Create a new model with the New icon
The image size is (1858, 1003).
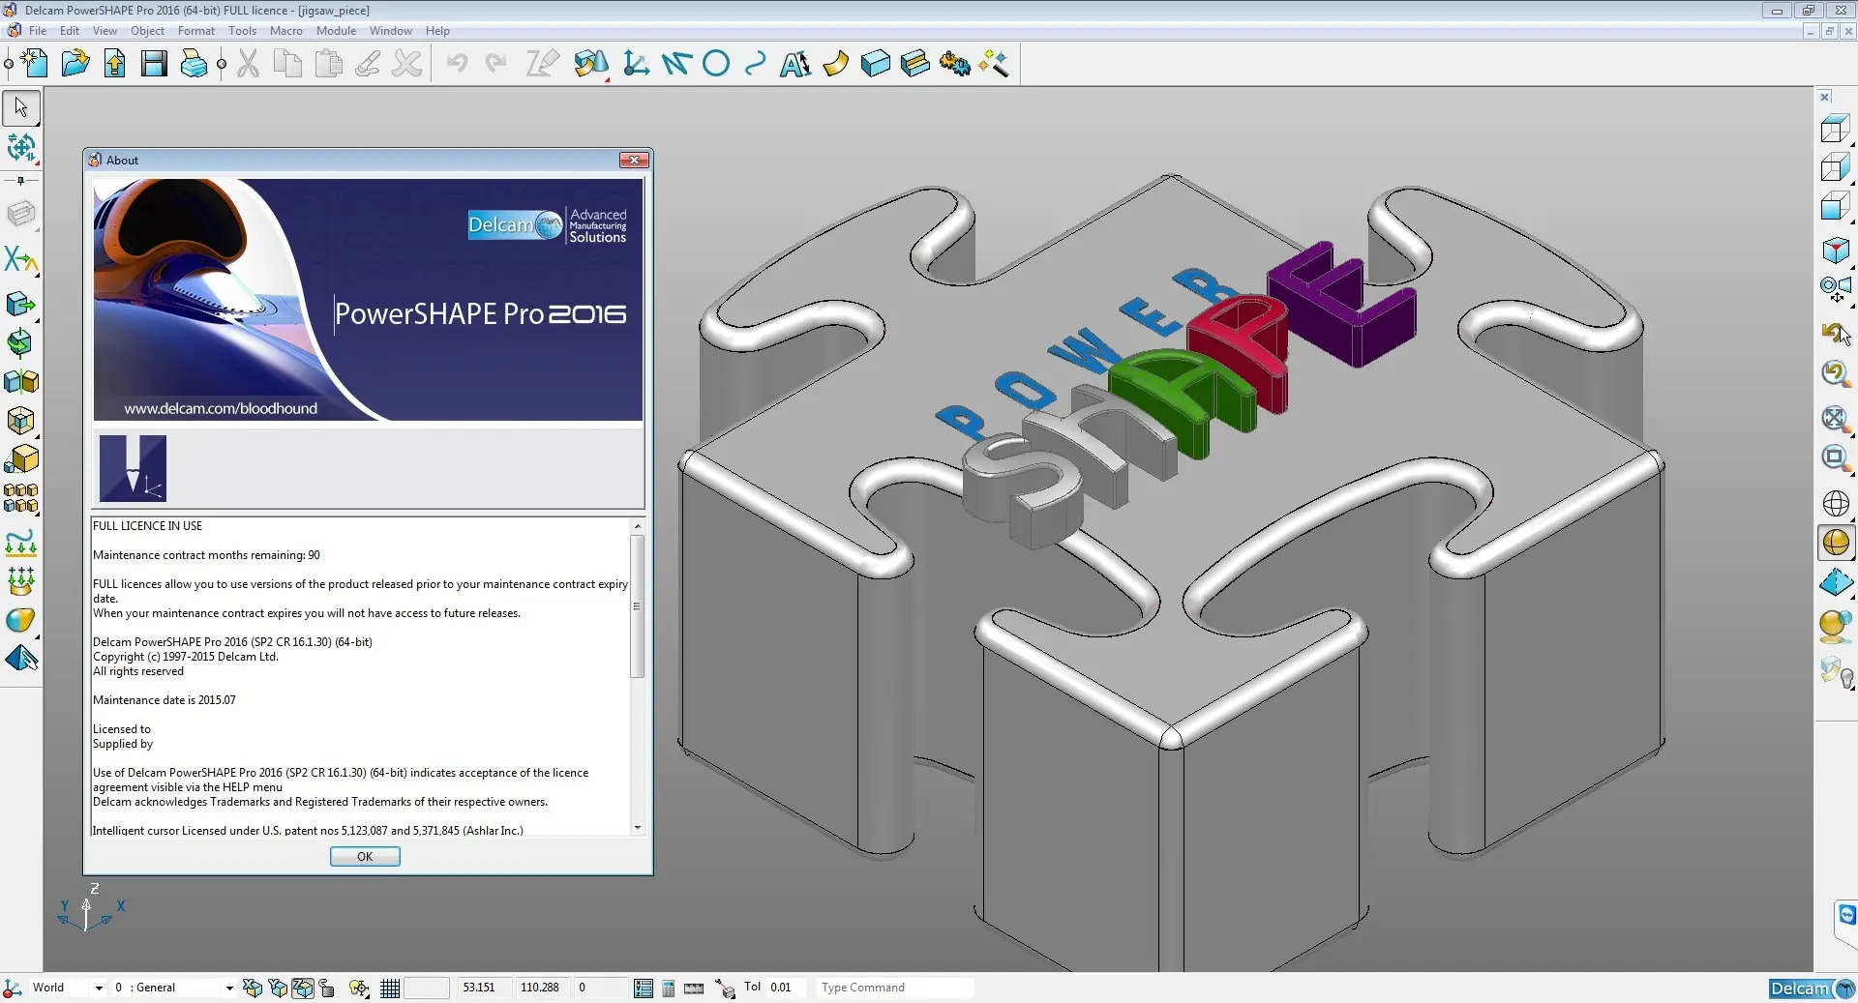[35, 64]
